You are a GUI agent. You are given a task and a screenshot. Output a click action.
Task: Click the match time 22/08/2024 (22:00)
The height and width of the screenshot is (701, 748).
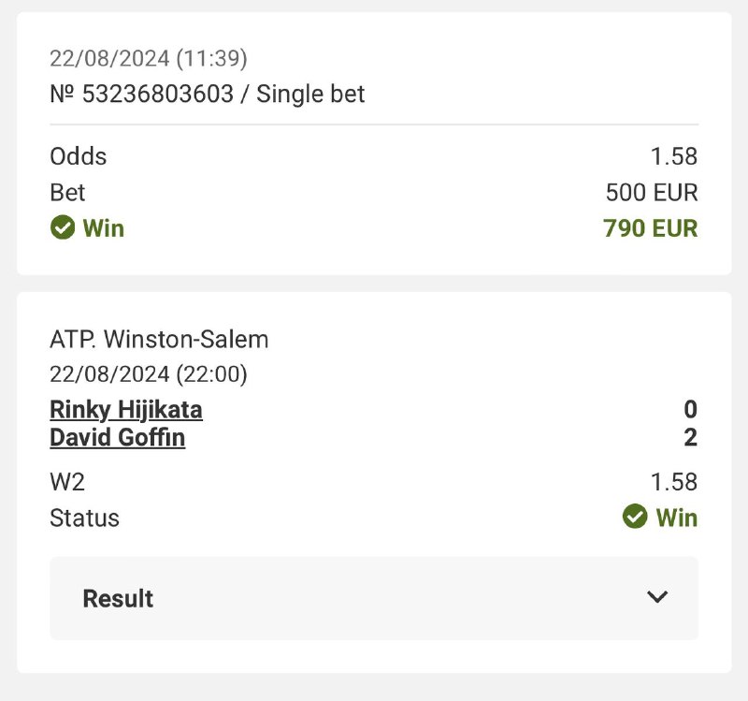point(148,374)
